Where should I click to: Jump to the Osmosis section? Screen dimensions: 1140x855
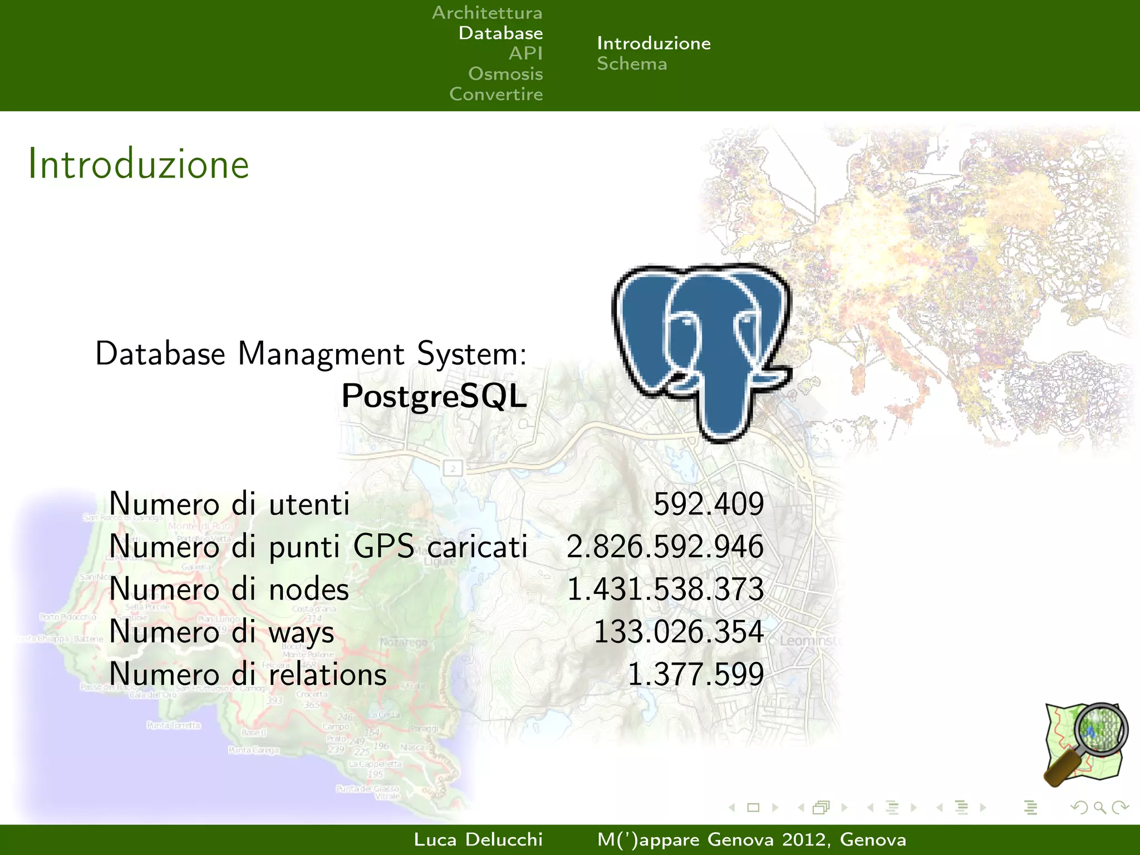coord(505,73)
